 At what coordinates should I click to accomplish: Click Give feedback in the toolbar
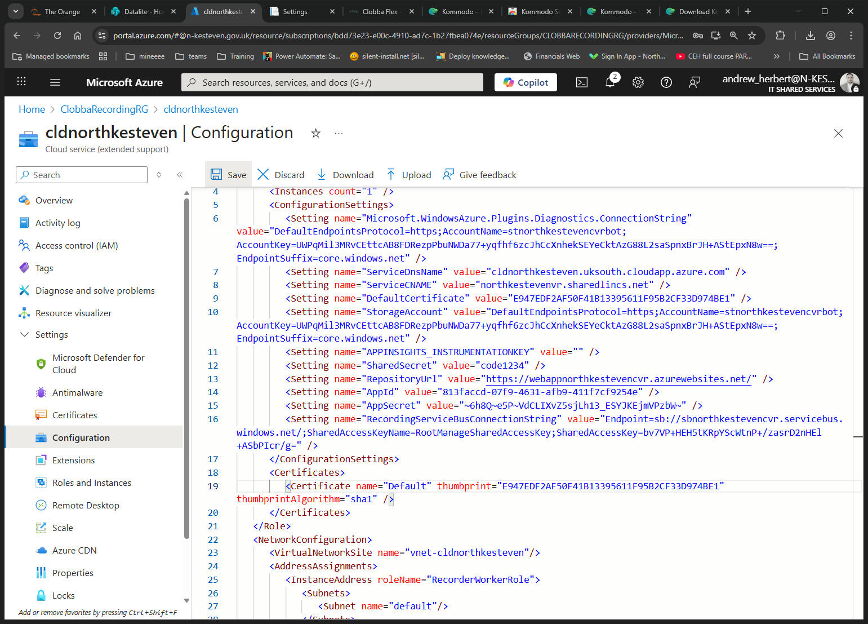[x=480, y=175]
